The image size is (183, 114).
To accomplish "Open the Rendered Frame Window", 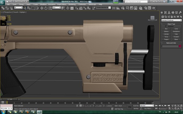I will click(149, 8).
